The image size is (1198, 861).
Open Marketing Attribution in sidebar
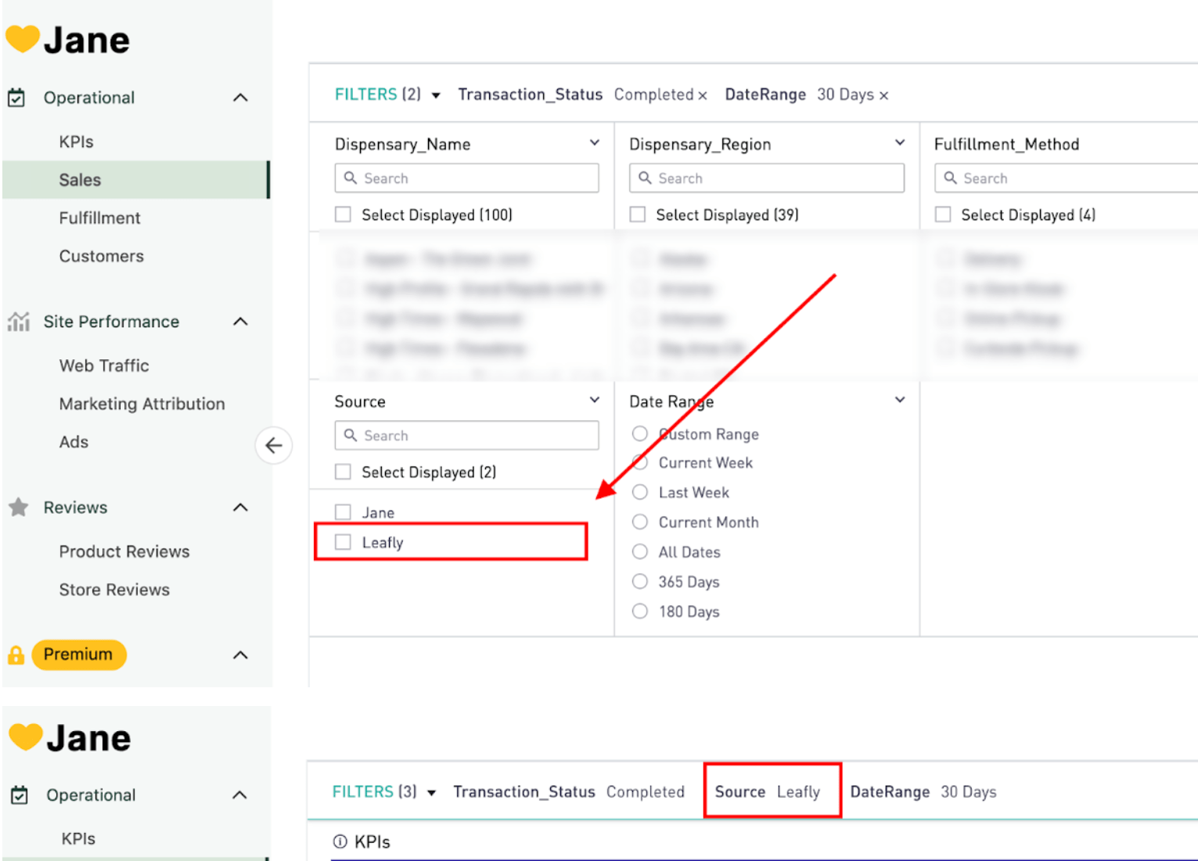[142, 404]
